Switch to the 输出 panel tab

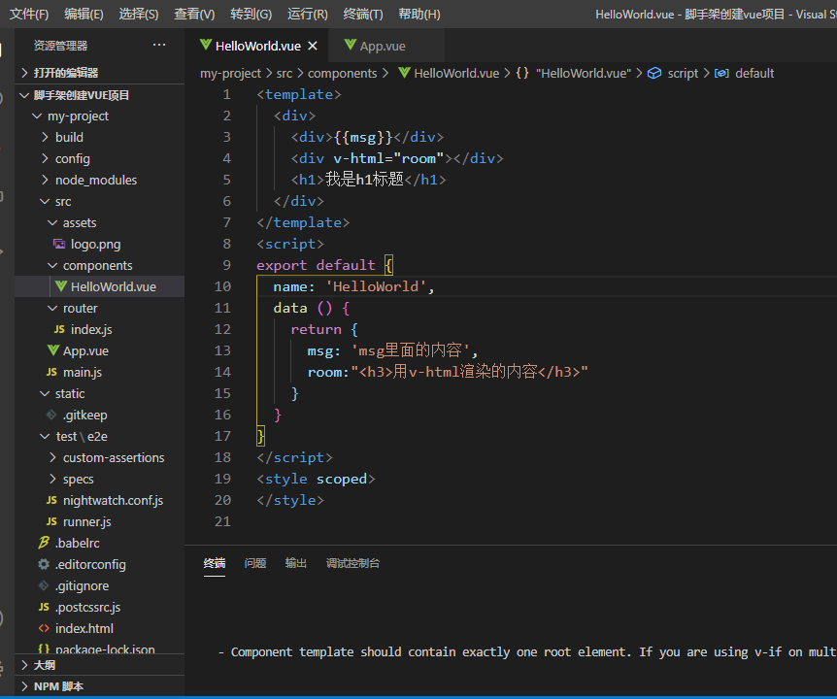296,563
